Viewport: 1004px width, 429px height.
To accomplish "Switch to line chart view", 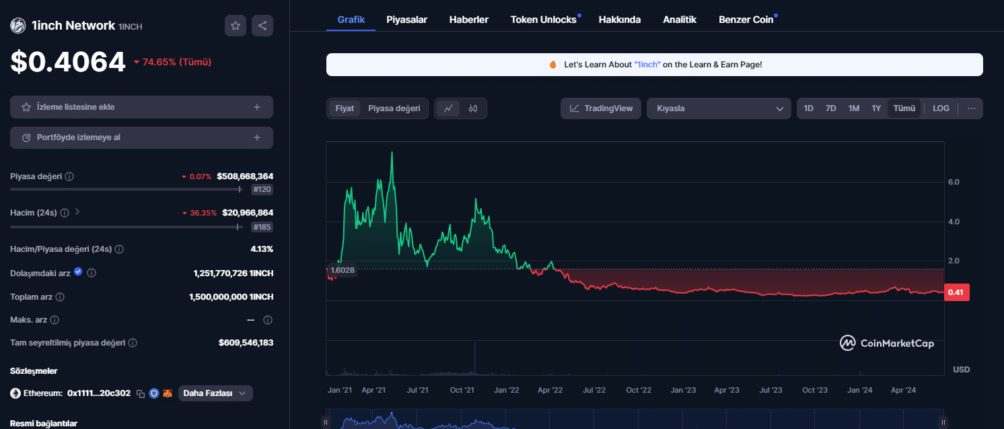I will (x=448, y=108).
